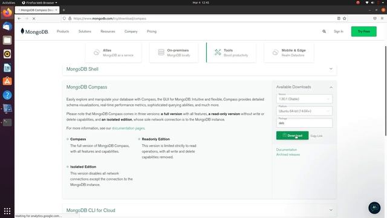Open the Package dropdown showing deb
This screenshot has width=387, height=218.
(304, 123)
